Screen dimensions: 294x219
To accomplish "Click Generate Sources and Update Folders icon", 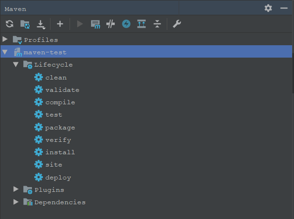I will (x=25, y=24).
